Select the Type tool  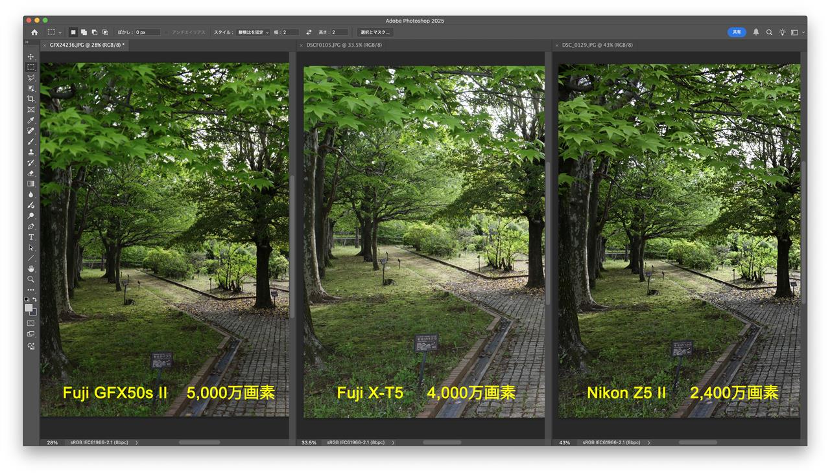point(30,238)
